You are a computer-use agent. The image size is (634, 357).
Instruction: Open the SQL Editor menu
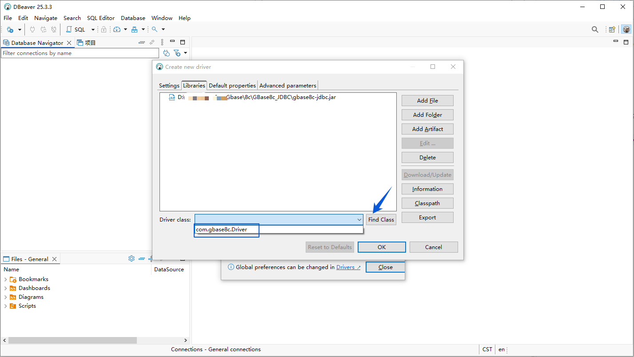click(101, 18)
